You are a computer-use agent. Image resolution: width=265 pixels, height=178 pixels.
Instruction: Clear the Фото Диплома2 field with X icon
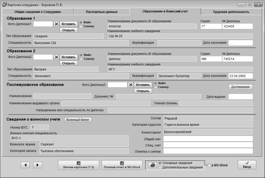[56, 57]
